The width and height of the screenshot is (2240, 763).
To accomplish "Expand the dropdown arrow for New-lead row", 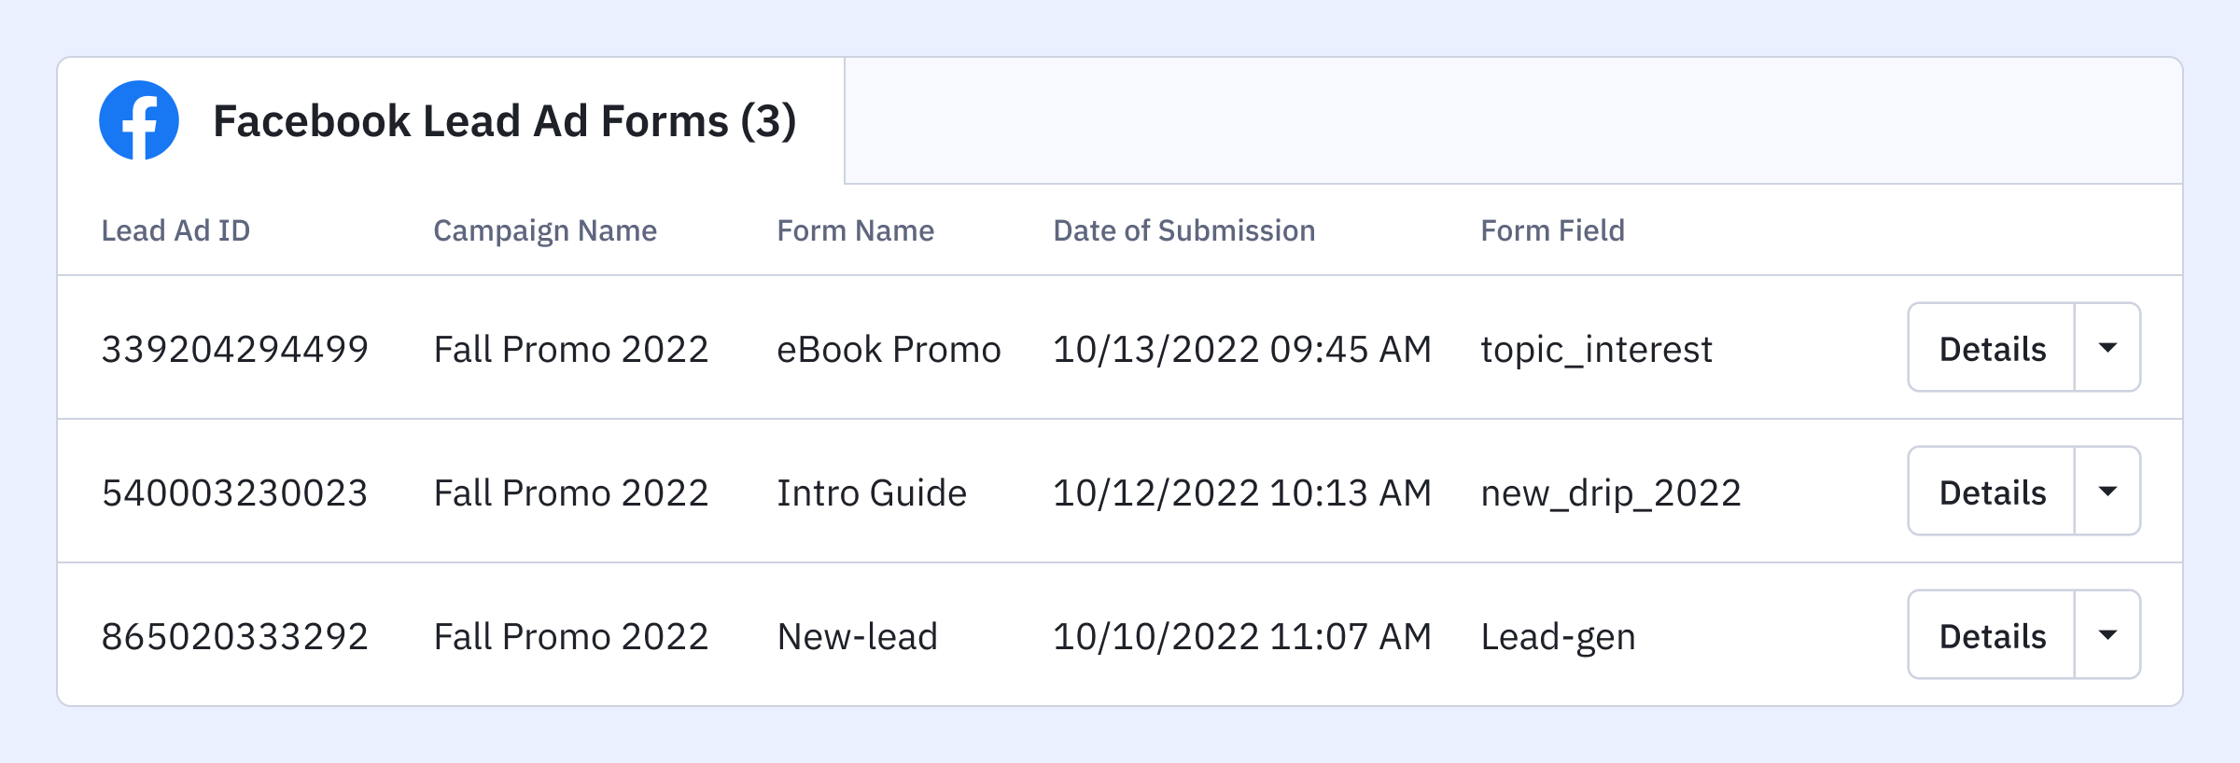I will pos(2107,635).
